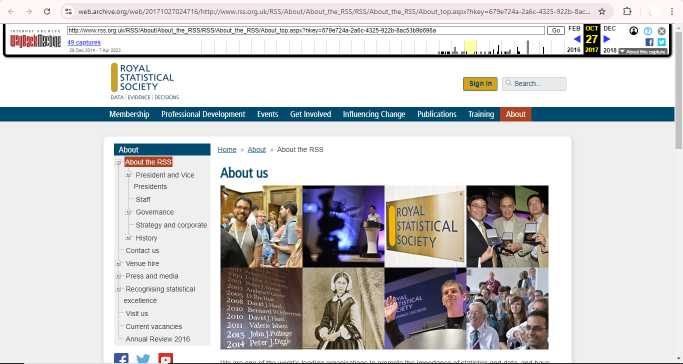
Task: Jump to FEB in the capture navigation
Action: [x=574, y=28]
